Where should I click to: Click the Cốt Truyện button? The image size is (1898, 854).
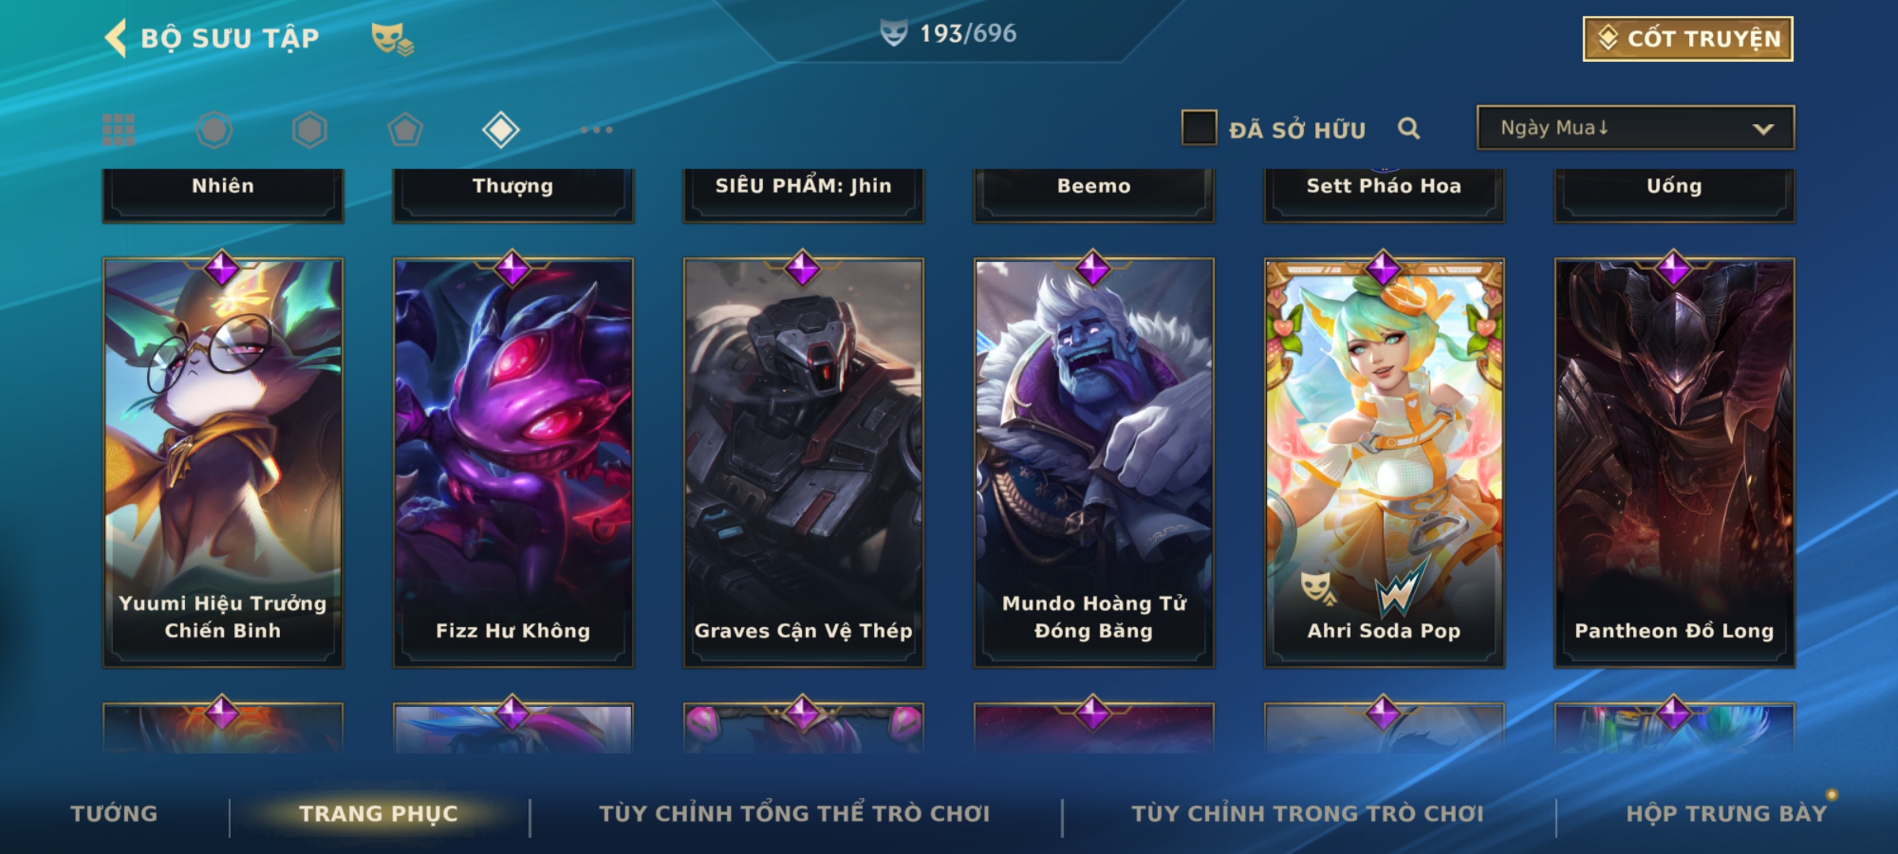click(x=1688, y=38)
